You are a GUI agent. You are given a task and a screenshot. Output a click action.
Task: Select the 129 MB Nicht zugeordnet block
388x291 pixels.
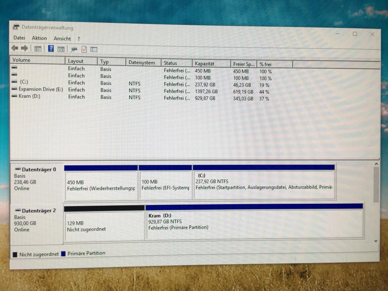tap(104, 226)
